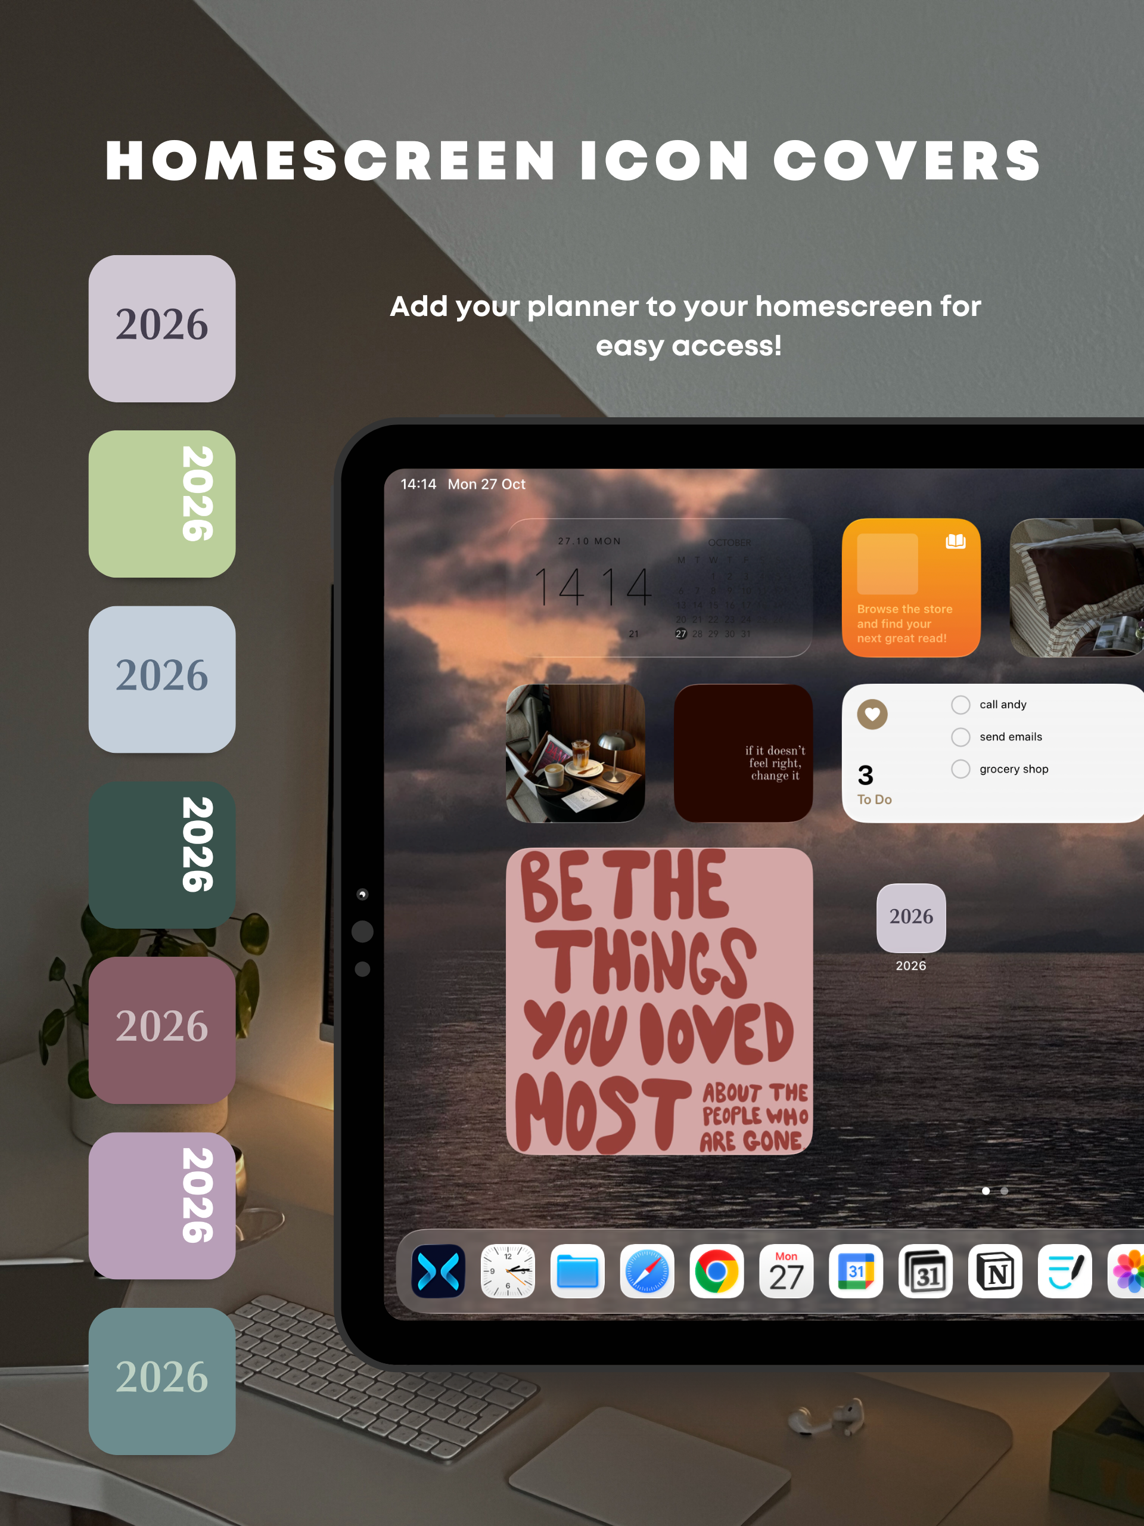Select the sage green 2026 icon cover

(162, 504)
